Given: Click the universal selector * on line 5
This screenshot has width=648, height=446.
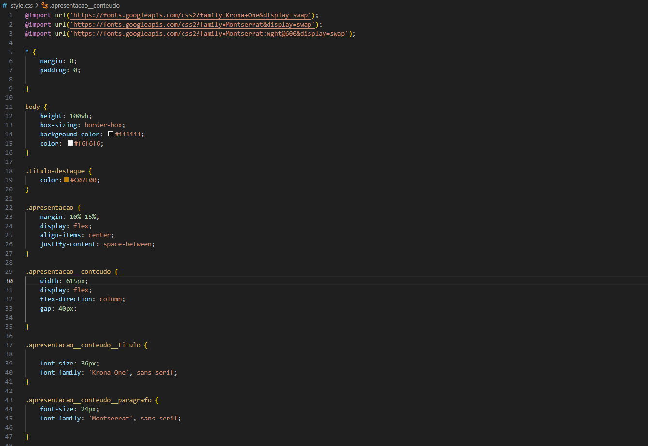Looking at the screenshot, I should coord(27,52).
